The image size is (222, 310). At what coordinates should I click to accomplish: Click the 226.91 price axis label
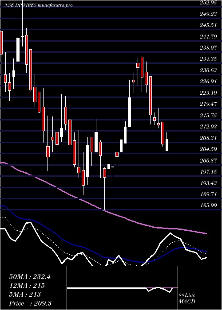point(209,81)
